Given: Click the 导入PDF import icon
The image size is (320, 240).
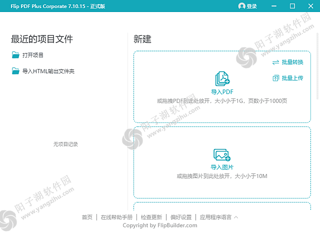Looking at the screenshot, I should point(222,78).
